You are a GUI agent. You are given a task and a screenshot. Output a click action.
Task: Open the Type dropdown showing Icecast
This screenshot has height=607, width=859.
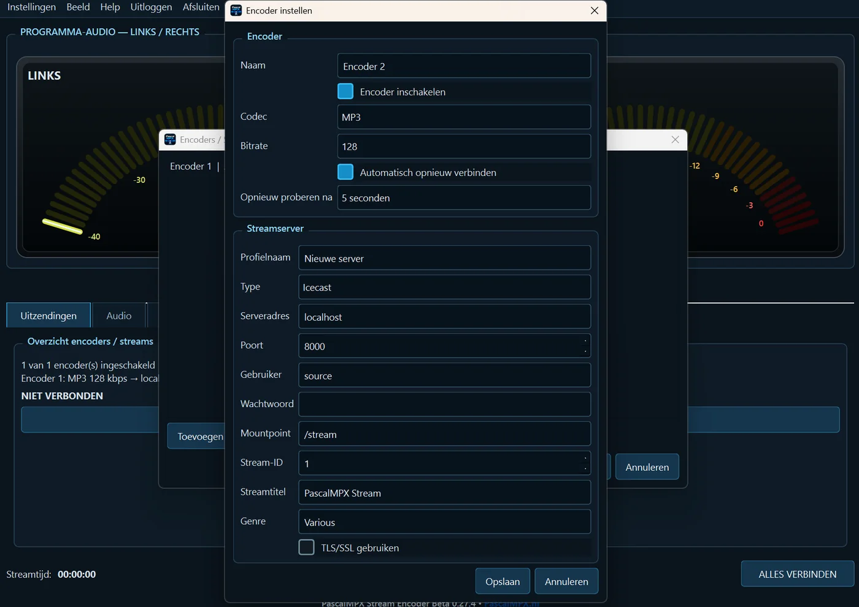click(x=444, y=288)
